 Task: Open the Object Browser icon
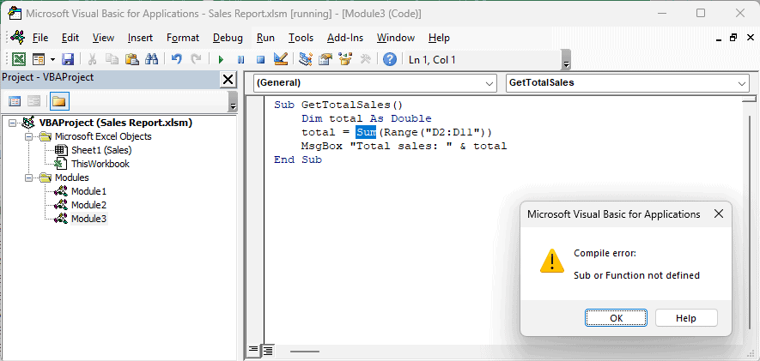point(345,59)
